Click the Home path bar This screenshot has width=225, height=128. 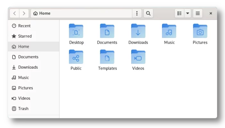pos(81,13)
